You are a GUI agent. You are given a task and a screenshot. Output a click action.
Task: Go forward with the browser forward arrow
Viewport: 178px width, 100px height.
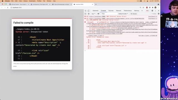pyautogui.click(x=5, y=7)
